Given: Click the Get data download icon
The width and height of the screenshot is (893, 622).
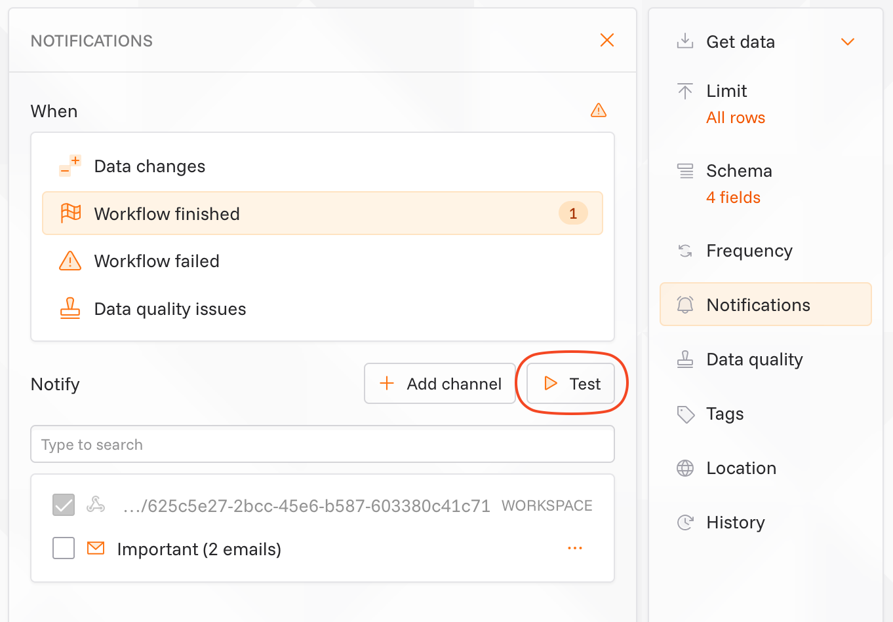Looking at the screenshot, I should [x=685, y=41].
